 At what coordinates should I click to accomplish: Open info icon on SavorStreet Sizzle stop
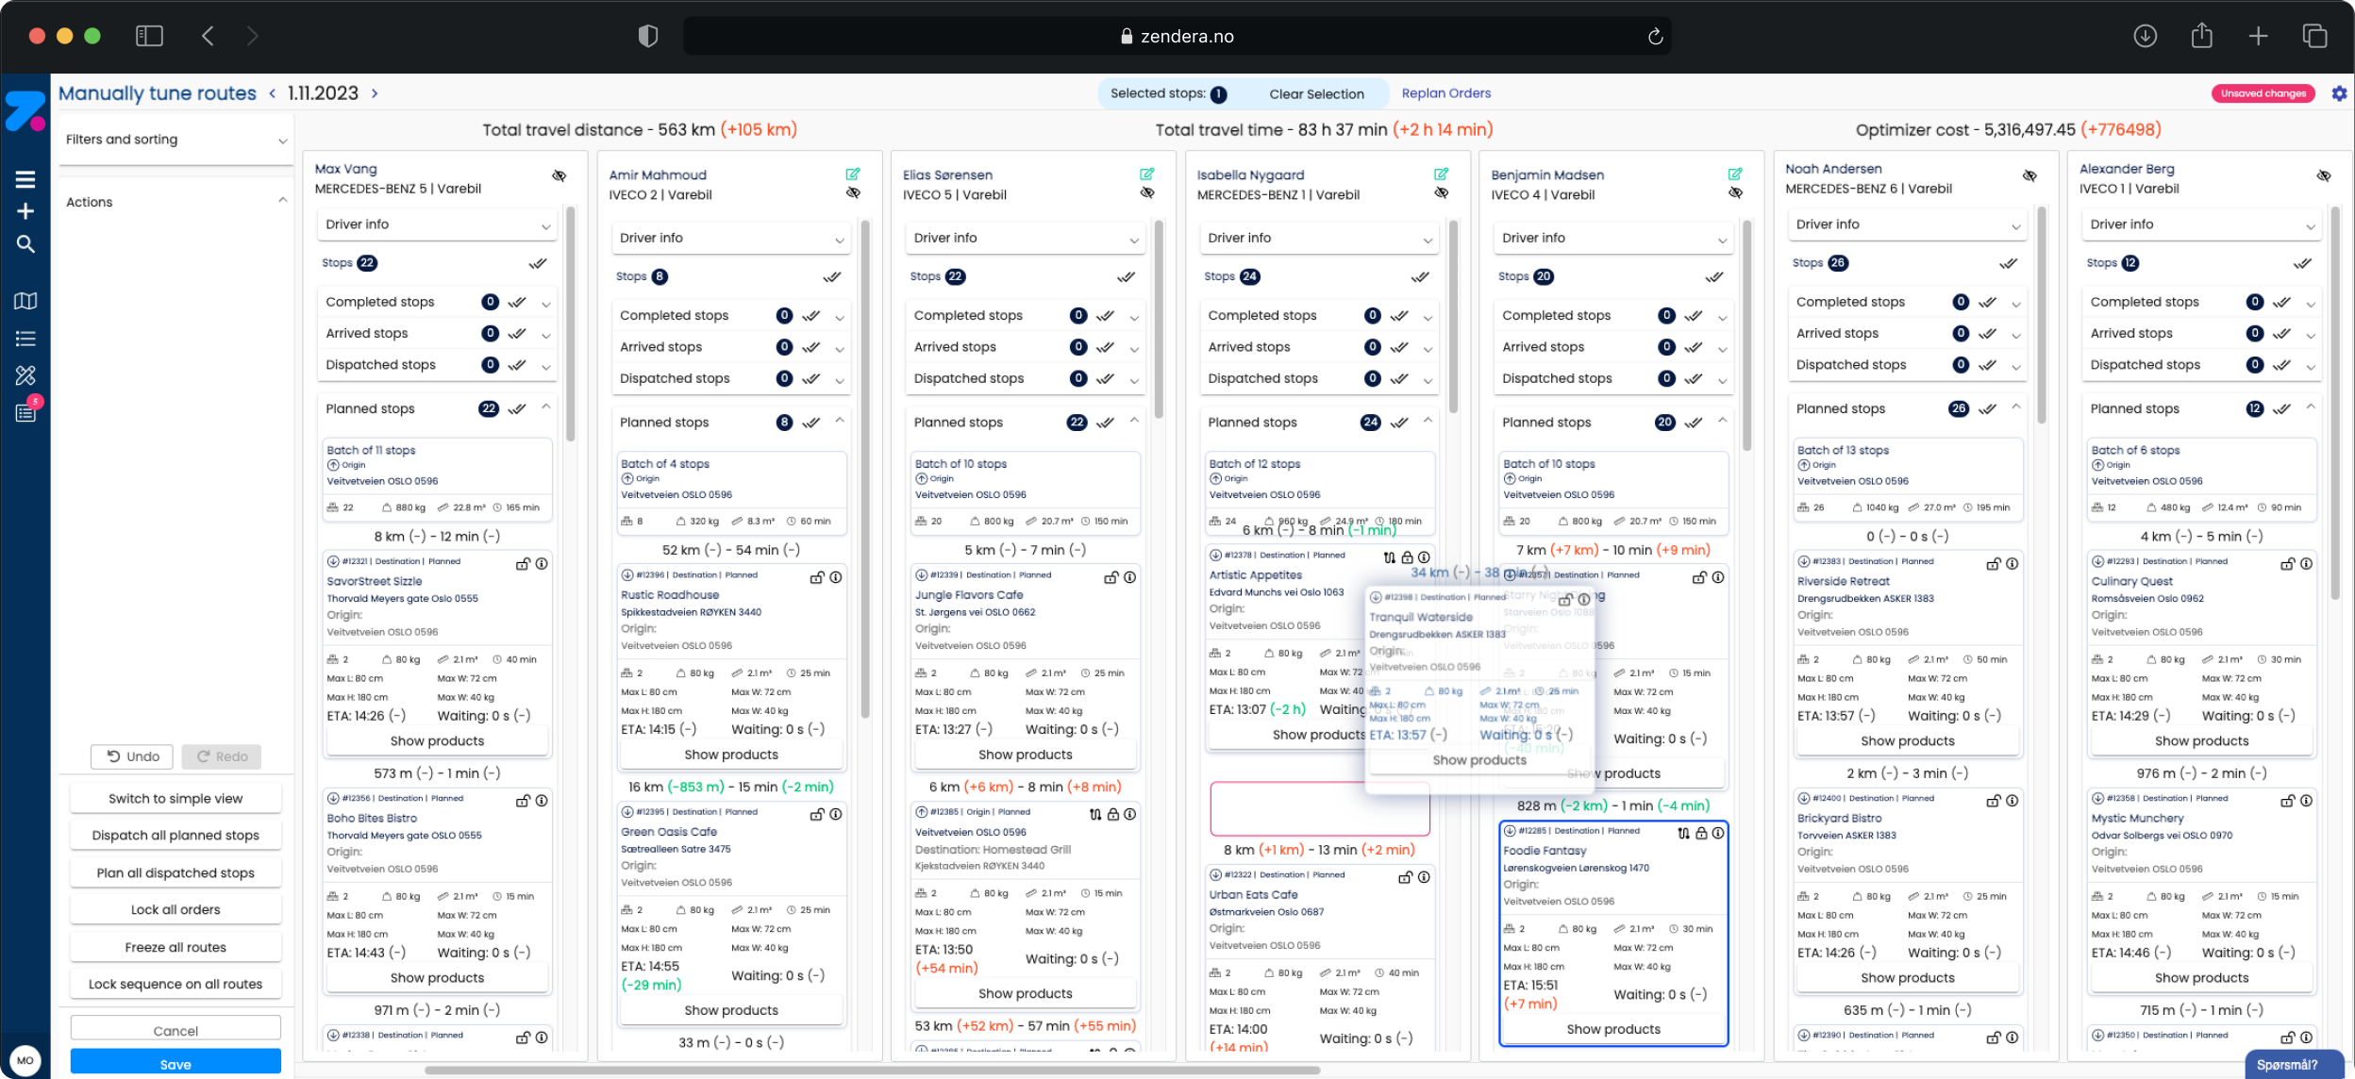click(542, 563)
